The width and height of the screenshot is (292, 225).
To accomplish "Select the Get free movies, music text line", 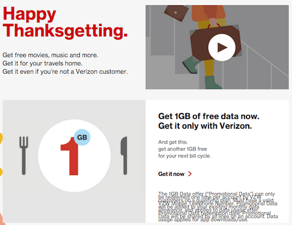I will [50, 55].
